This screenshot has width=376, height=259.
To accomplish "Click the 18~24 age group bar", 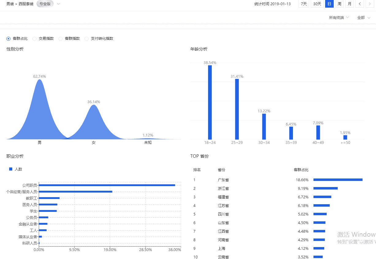I will 210,102.
